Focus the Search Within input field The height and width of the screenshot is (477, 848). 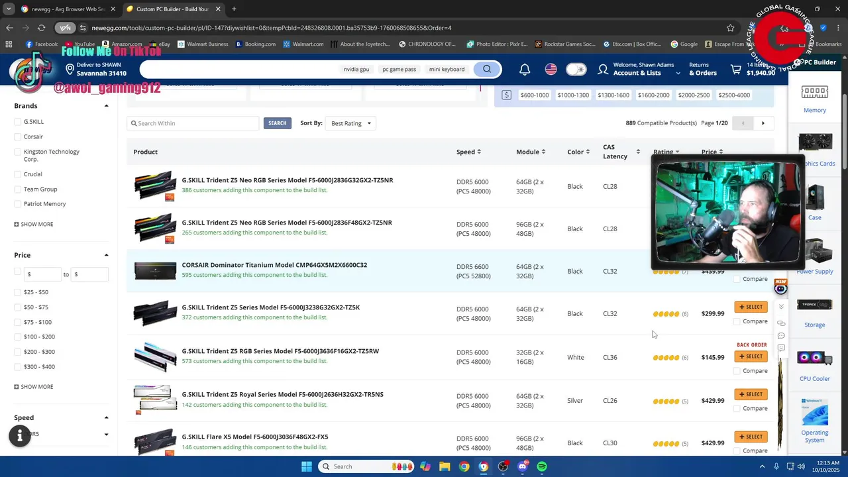(193, 123)
